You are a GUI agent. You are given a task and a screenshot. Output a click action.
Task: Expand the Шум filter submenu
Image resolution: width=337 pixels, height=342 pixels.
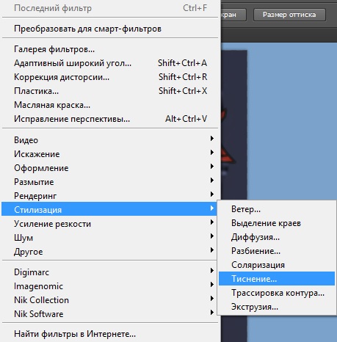coord(109,238)
